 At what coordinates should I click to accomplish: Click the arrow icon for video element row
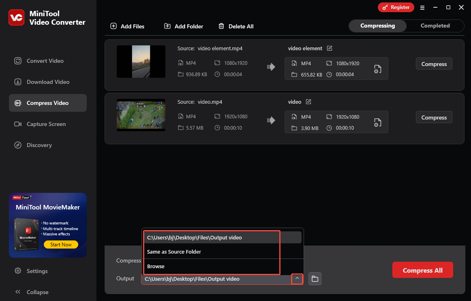271,66
